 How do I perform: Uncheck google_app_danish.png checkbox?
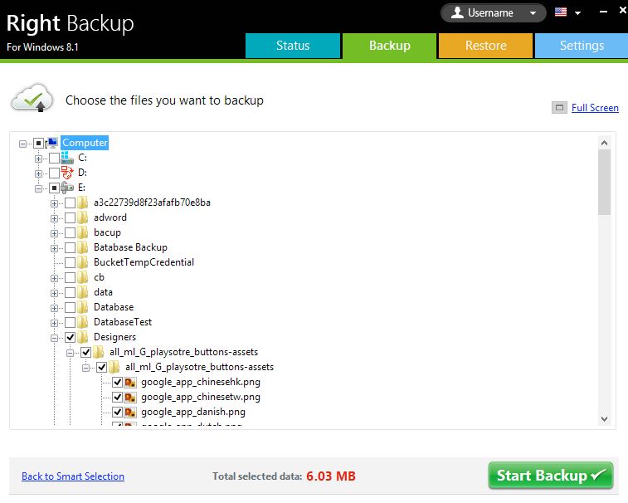tap(117, 412)
